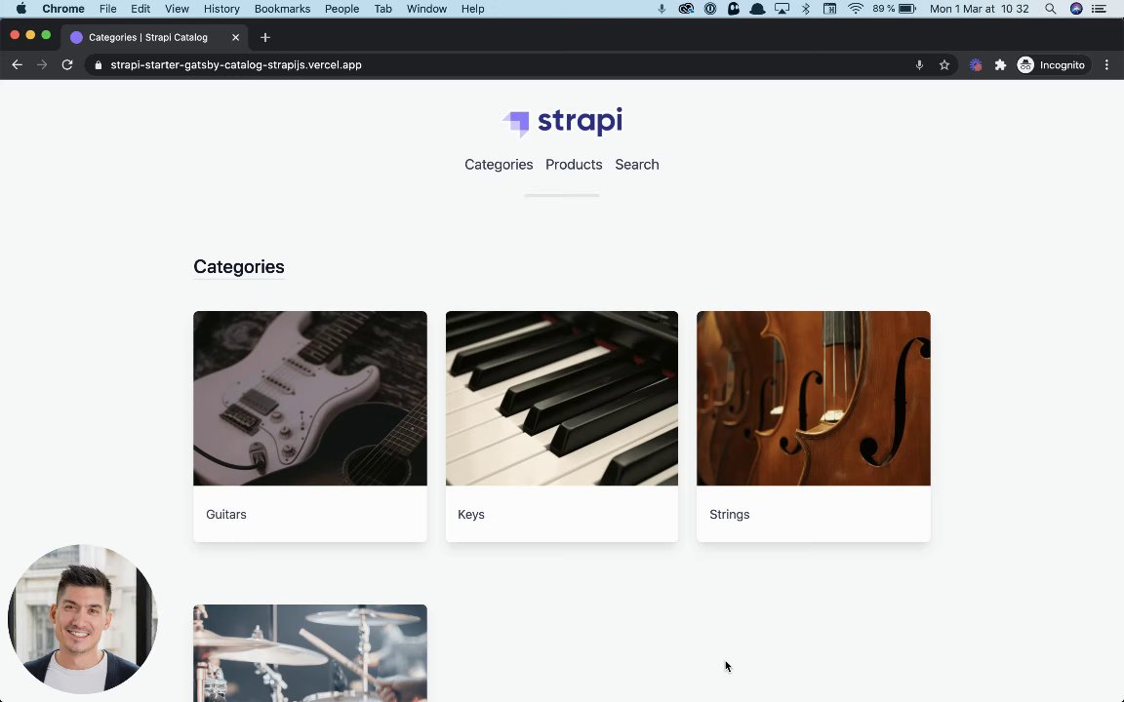Open the People menu

pyautogui.click(x=341, y=9)
